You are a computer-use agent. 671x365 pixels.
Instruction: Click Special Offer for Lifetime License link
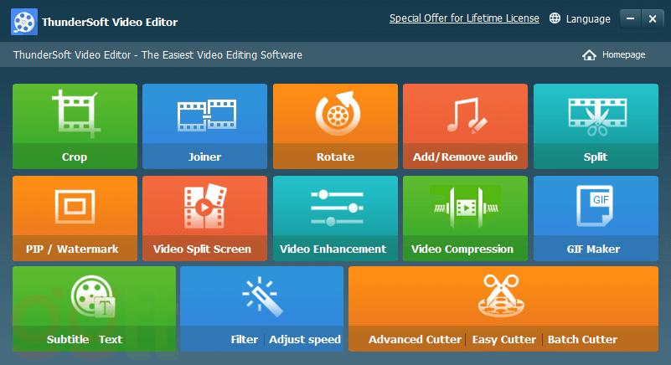click(464, 18)
